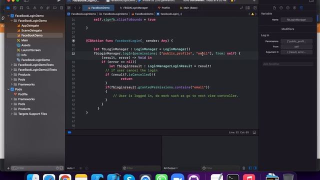Go back in editor history
Screen dimensions: 320x180
(75, 8)
